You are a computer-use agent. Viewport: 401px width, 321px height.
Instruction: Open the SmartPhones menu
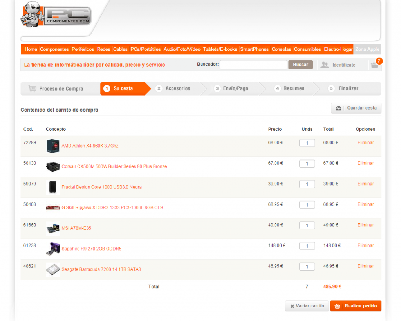[255, 49]
